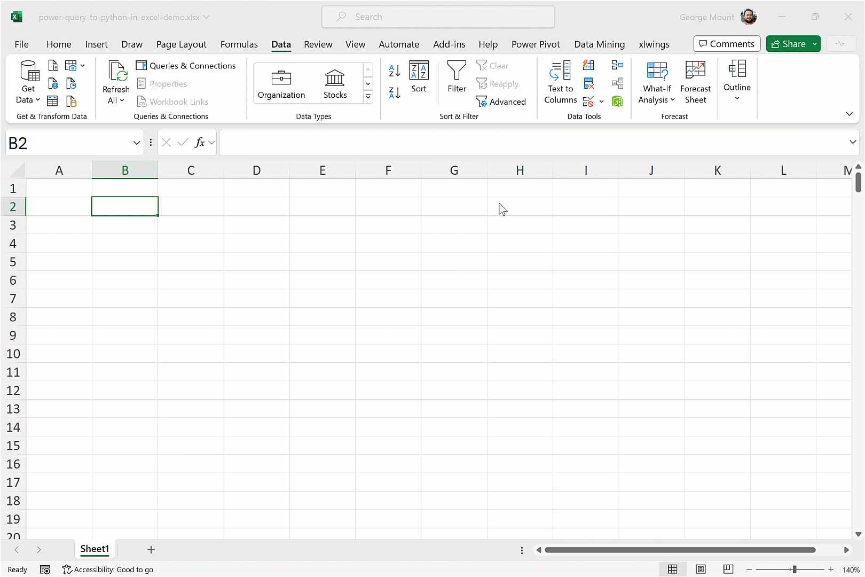Expand the Name Box dropdown

point(136,143)
